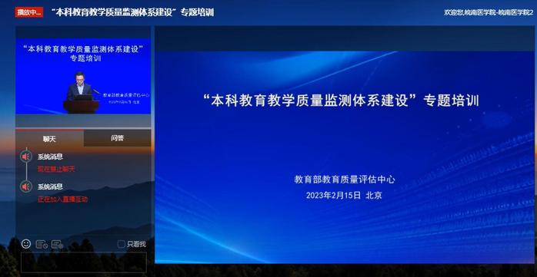Enable the 只看我 checkbox
The height and width of the screenshot is (277, 537).
click(121, 244)
